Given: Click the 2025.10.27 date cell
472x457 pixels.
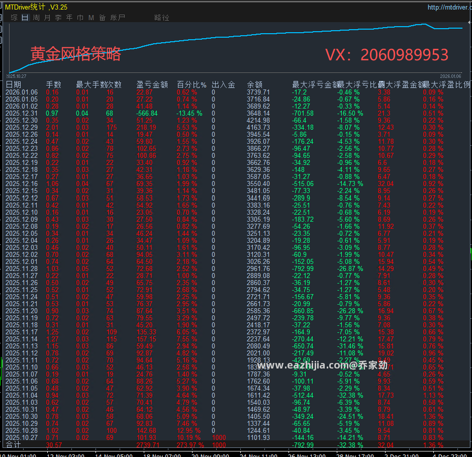Looking at the screenshot, I should (22, 437).
